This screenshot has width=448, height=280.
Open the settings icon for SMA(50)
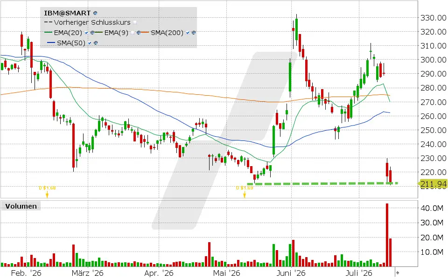coord(96,43)
